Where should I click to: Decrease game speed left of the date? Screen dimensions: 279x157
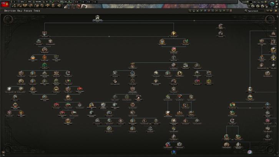pos(248,2)
